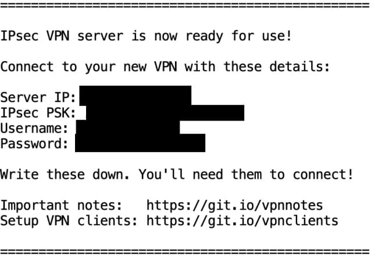Click the top separator line of equals signs
Image resolution: width=378 pixels, height=258 pixels.
pyautogui.click(x=185, y=5)
